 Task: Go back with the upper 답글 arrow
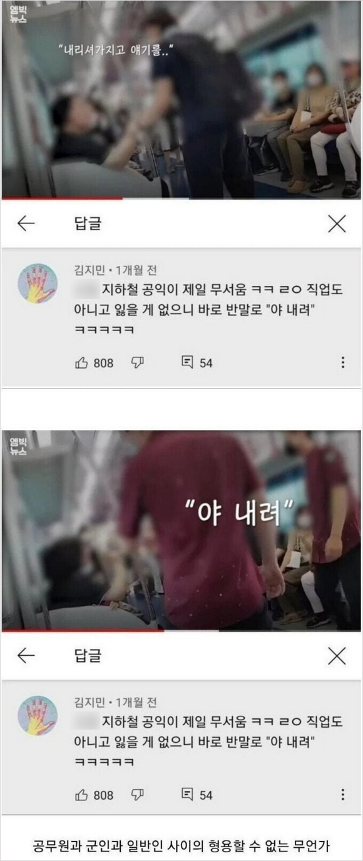26,223
